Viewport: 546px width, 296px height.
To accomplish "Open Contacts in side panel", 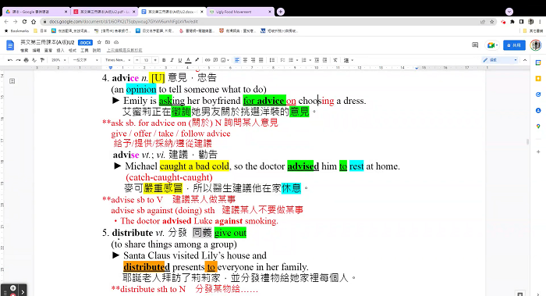I will coord(538,111).
